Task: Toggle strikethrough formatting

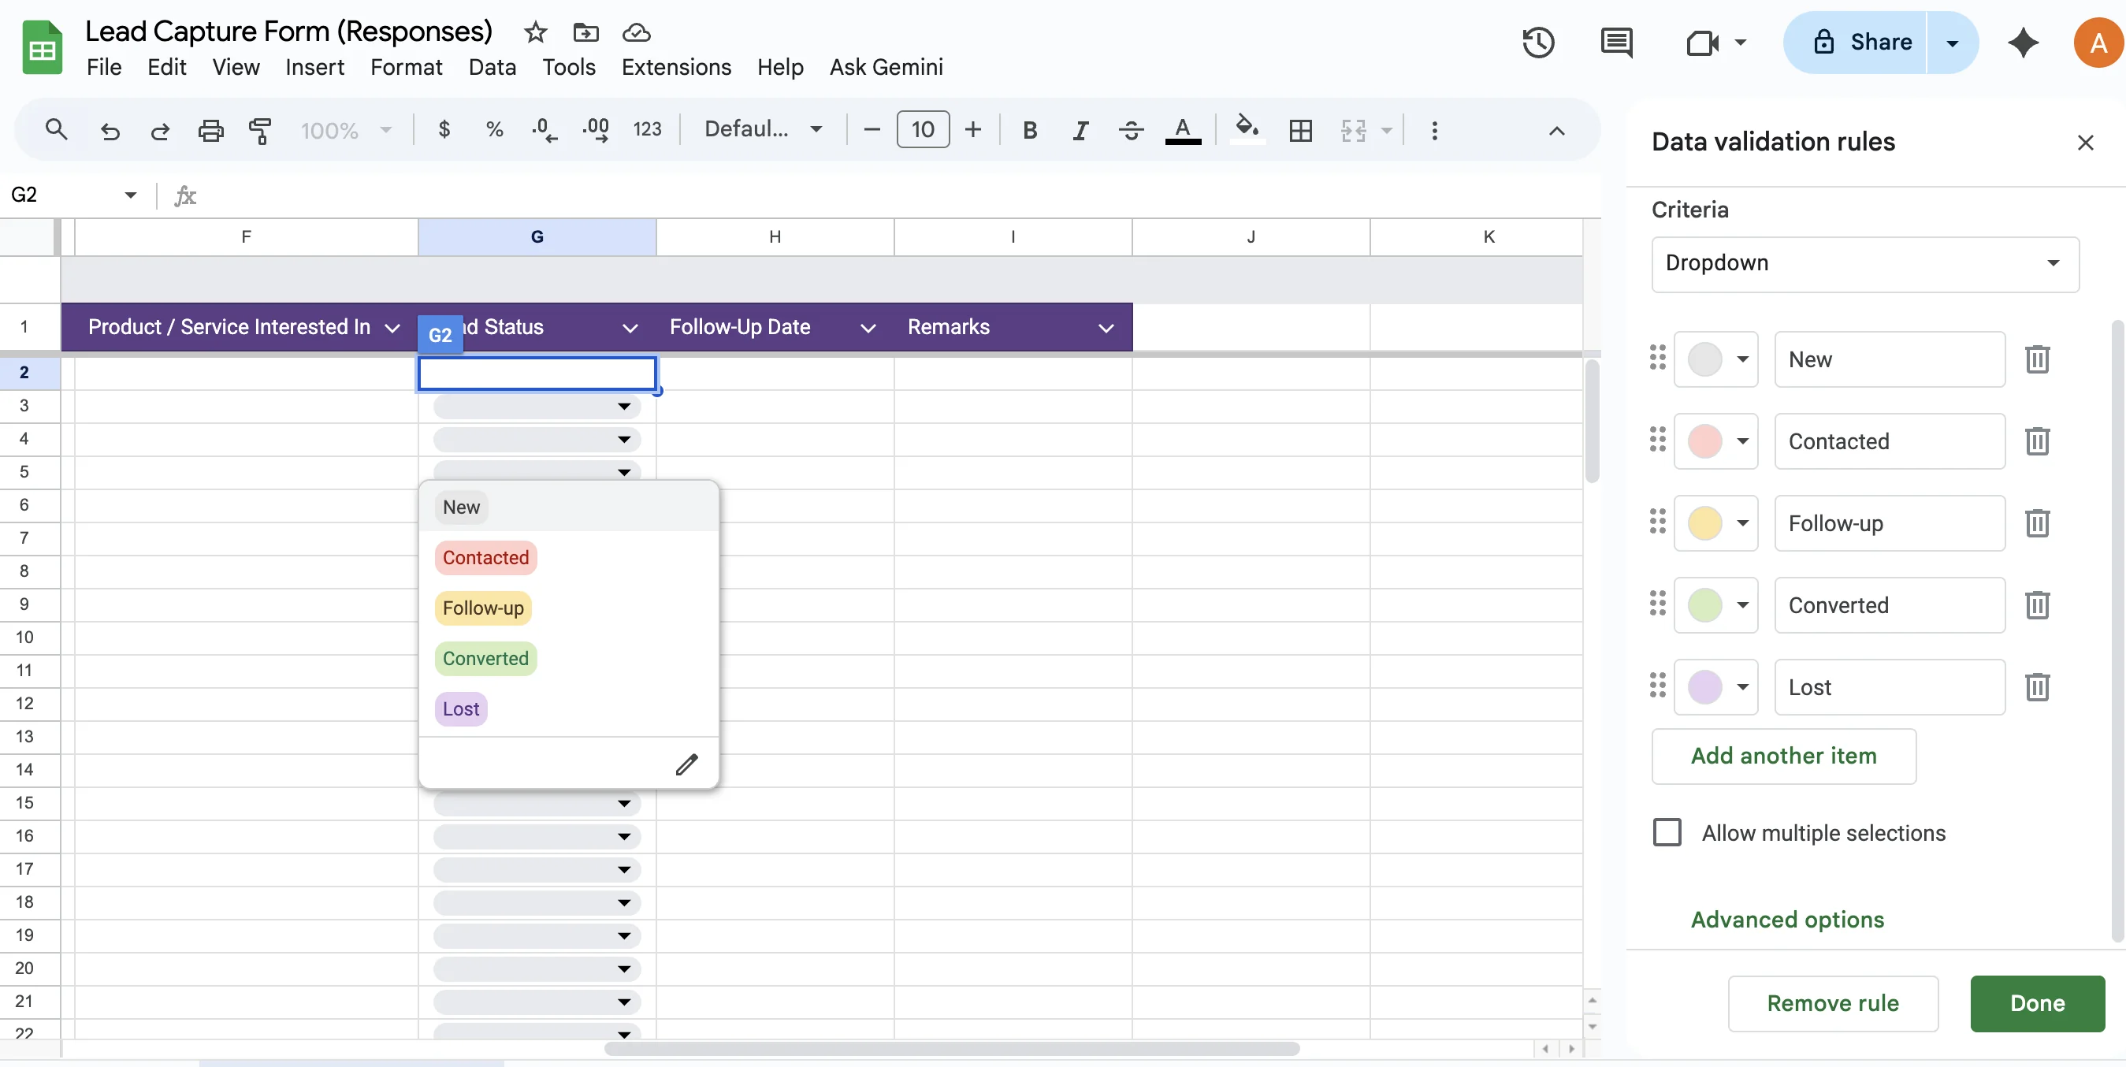Action: point(1131,129)
